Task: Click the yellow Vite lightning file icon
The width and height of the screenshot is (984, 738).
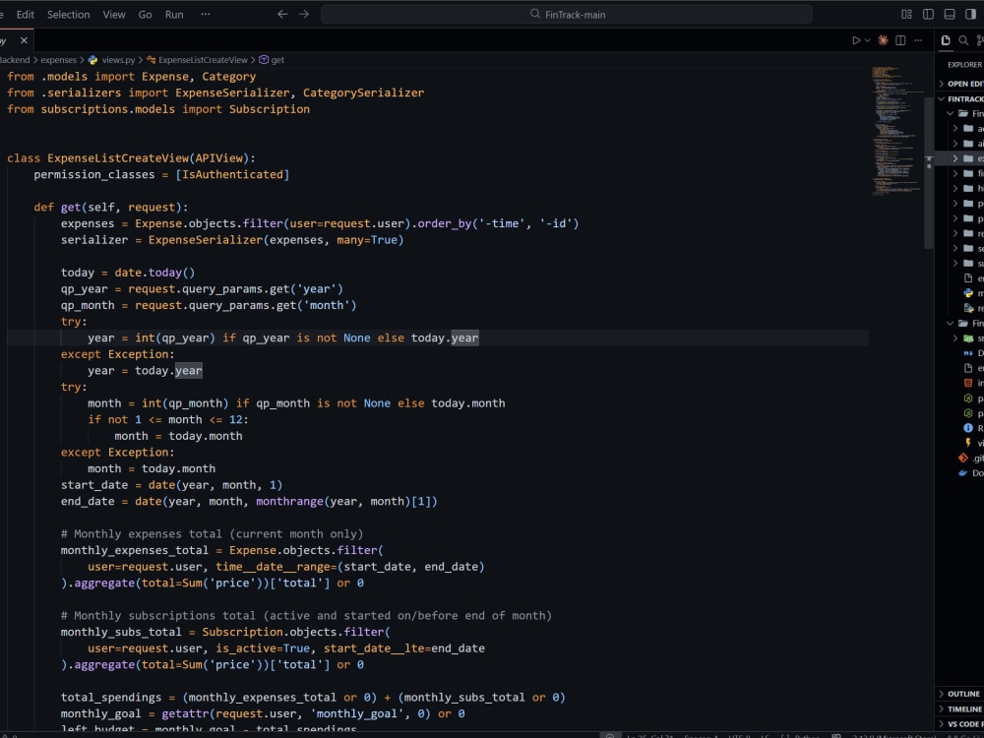Action: (968, 443)
